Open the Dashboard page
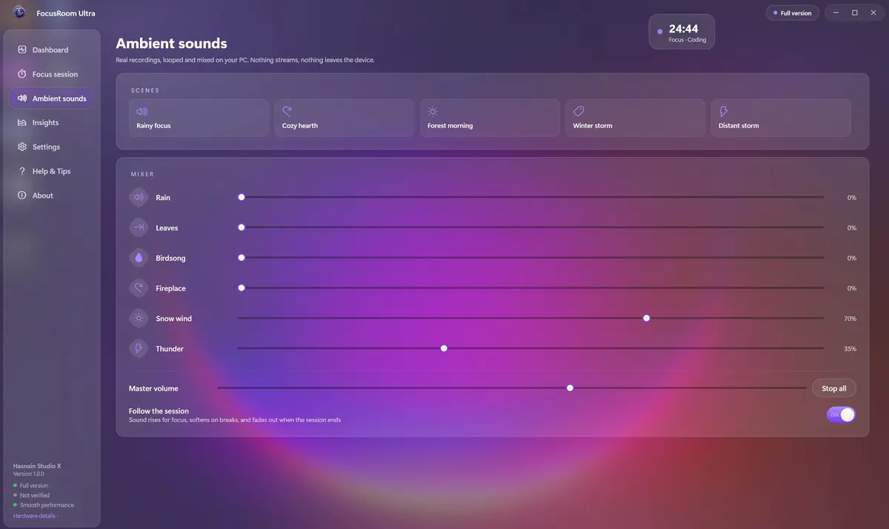Image resolution: width=889 pixels, height=529 pixels. coord(52,50)
